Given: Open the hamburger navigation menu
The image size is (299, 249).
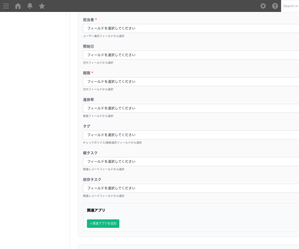Looking at the screenshot, I should pyautogui.click(x=6, y=6).
